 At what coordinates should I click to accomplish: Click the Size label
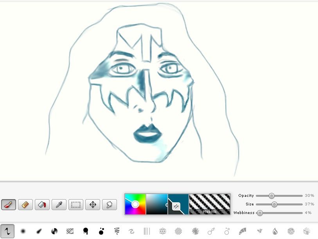250,204
